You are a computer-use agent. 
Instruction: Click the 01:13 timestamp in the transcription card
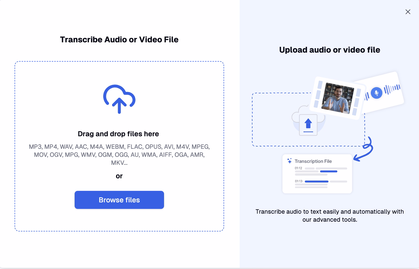298,181
